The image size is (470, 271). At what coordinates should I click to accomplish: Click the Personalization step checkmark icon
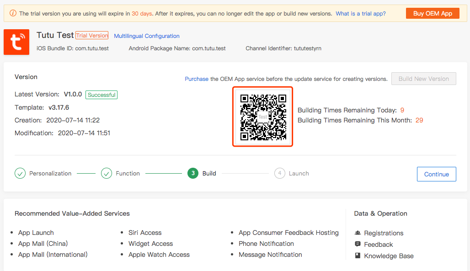click(20, 173)
